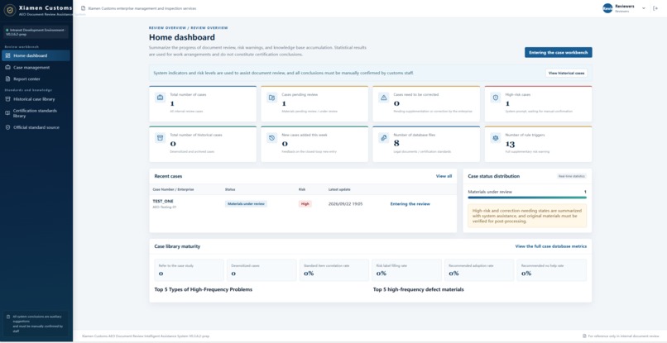The width and height of the screenshot is (667, 343).
Task: Click the footer document icon for reference note
Action: (x=584, y=336)
